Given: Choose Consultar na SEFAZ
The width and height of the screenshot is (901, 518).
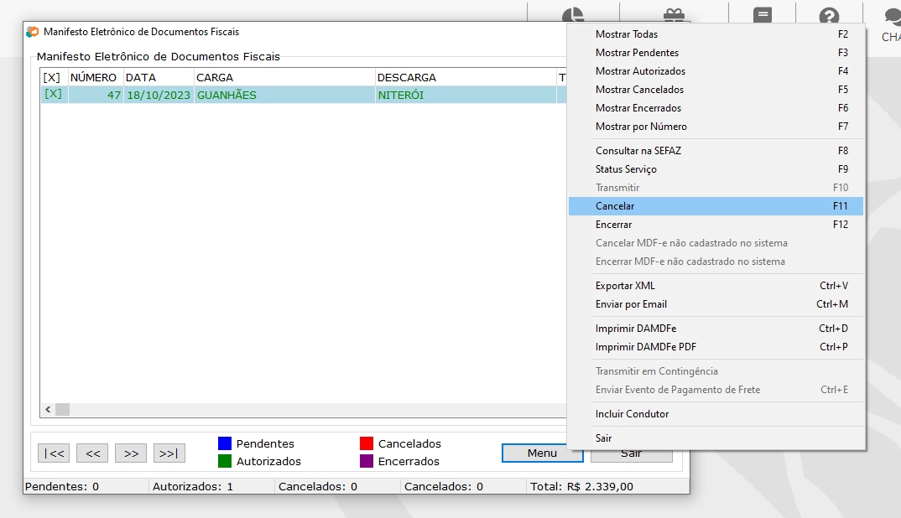Looking at the screenshot, I should (716, 151).
